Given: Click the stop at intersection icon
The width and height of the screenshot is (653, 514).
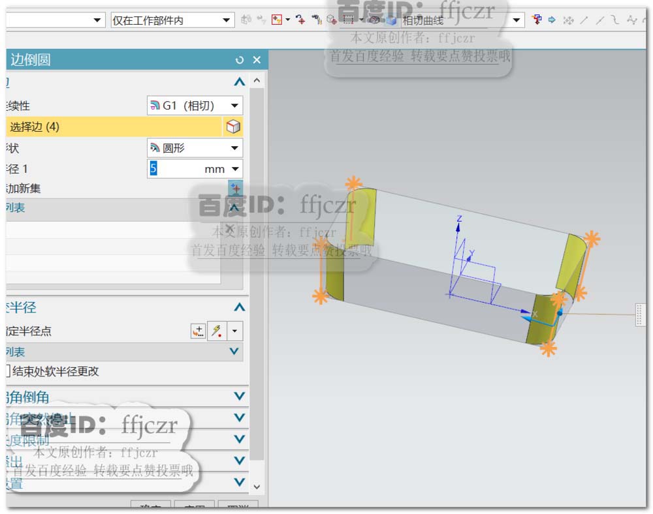Looking at the screenshot, I should [x=537, y=20].
